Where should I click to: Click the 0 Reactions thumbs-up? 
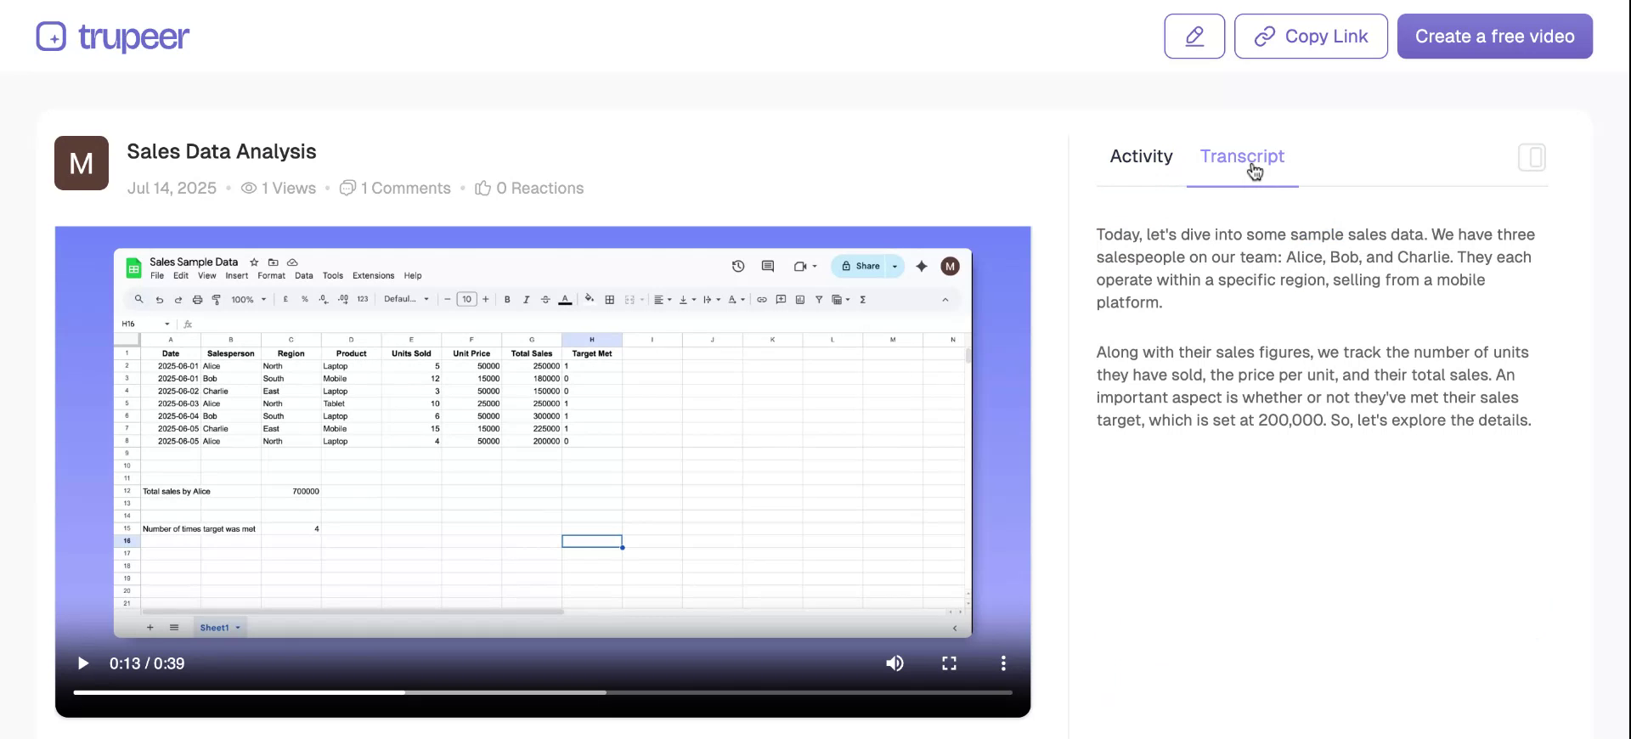(529, 189)
